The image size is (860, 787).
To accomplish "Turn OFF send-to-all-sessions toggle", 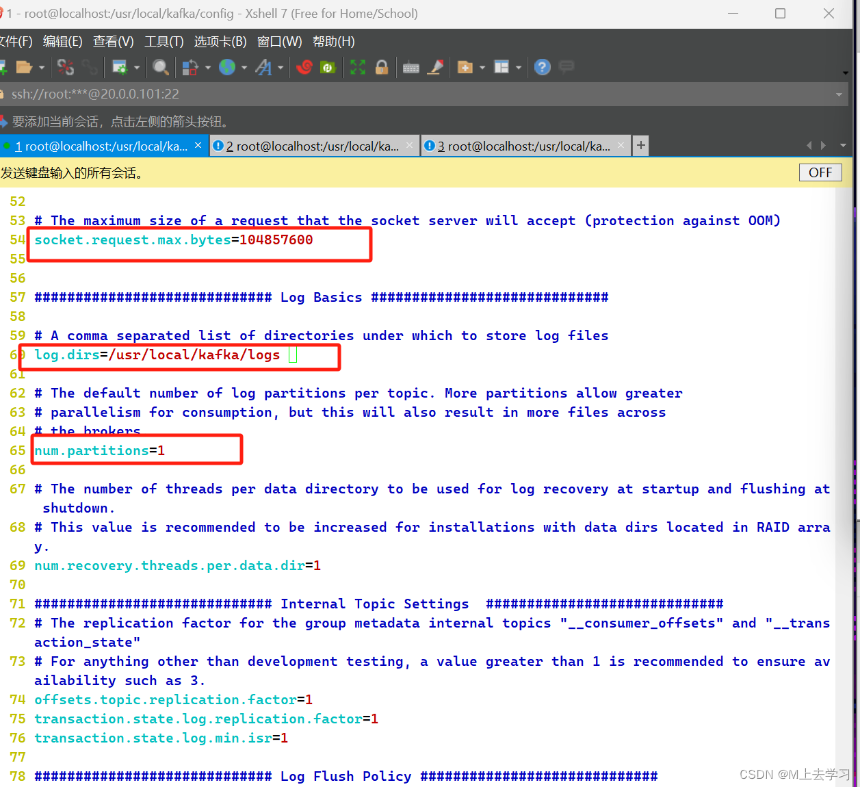I will click(x=820, y=172).
